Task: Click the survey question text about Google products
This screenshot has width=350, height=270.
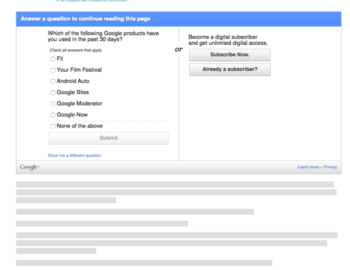Action: pyautogui.click(x=103, y=36)
